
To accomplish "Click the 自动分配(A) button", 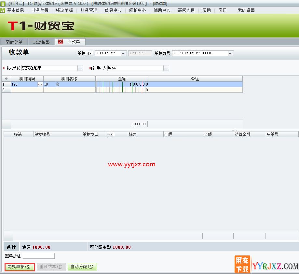I will (82, 267).
